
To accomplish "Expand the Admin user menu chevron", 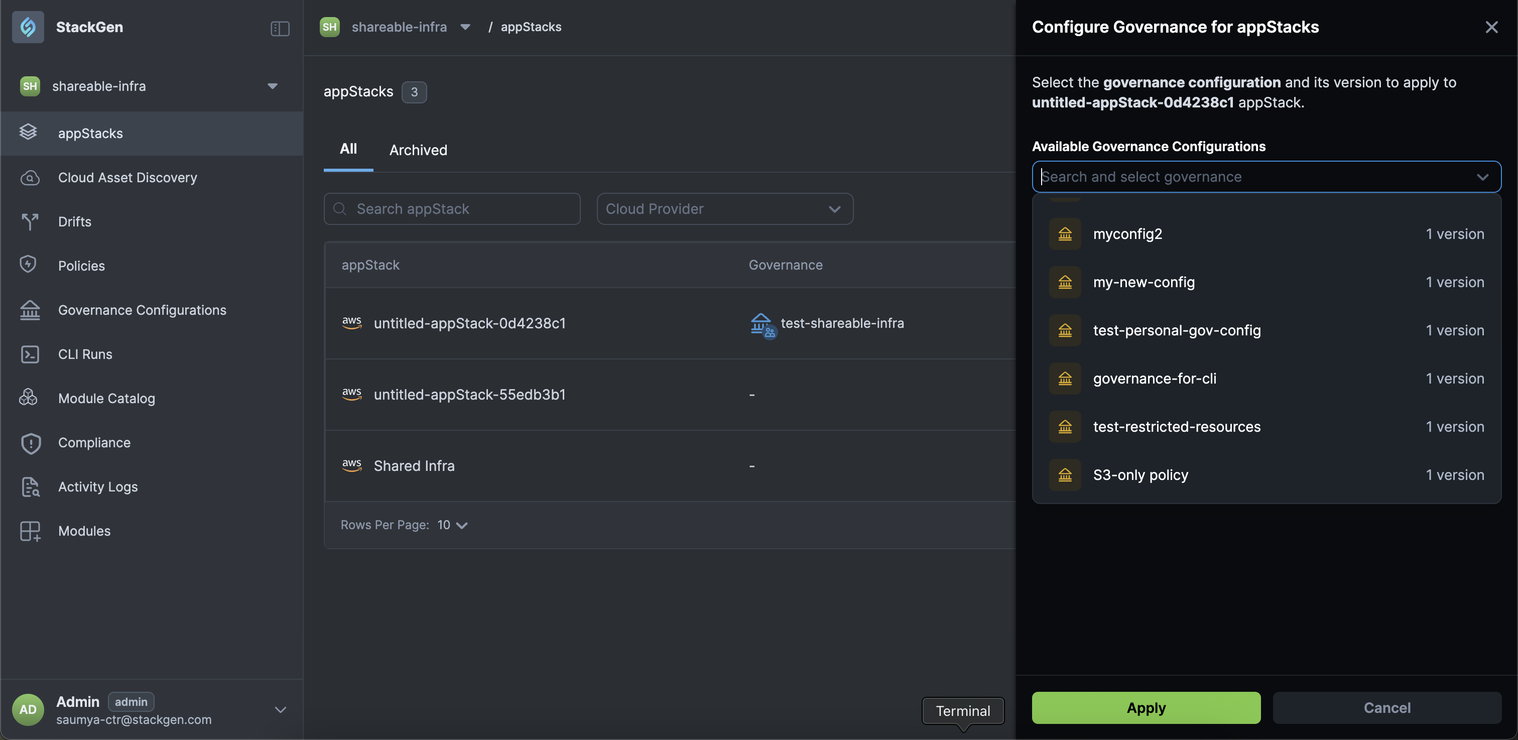I will pos(281,709).
